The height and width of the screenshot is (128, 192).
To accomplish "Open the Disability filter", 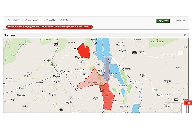I will point(49,20).
